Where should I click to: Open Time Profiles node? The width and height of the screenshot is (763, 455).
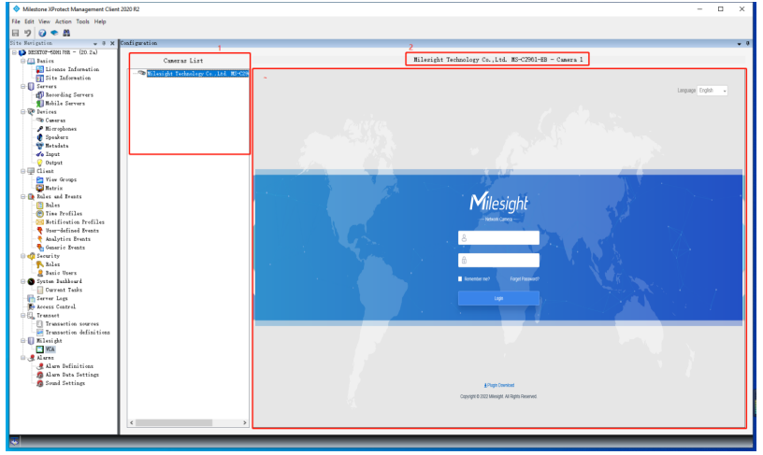pyautogui.click(x=64, y=214)
